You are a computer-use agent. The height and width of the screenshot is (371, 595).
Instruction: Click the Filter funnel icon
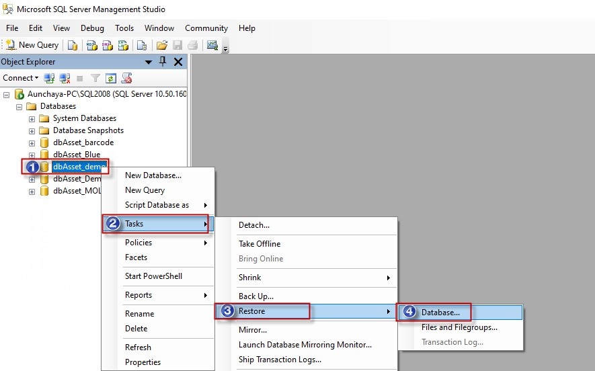[x=95, y=78]
